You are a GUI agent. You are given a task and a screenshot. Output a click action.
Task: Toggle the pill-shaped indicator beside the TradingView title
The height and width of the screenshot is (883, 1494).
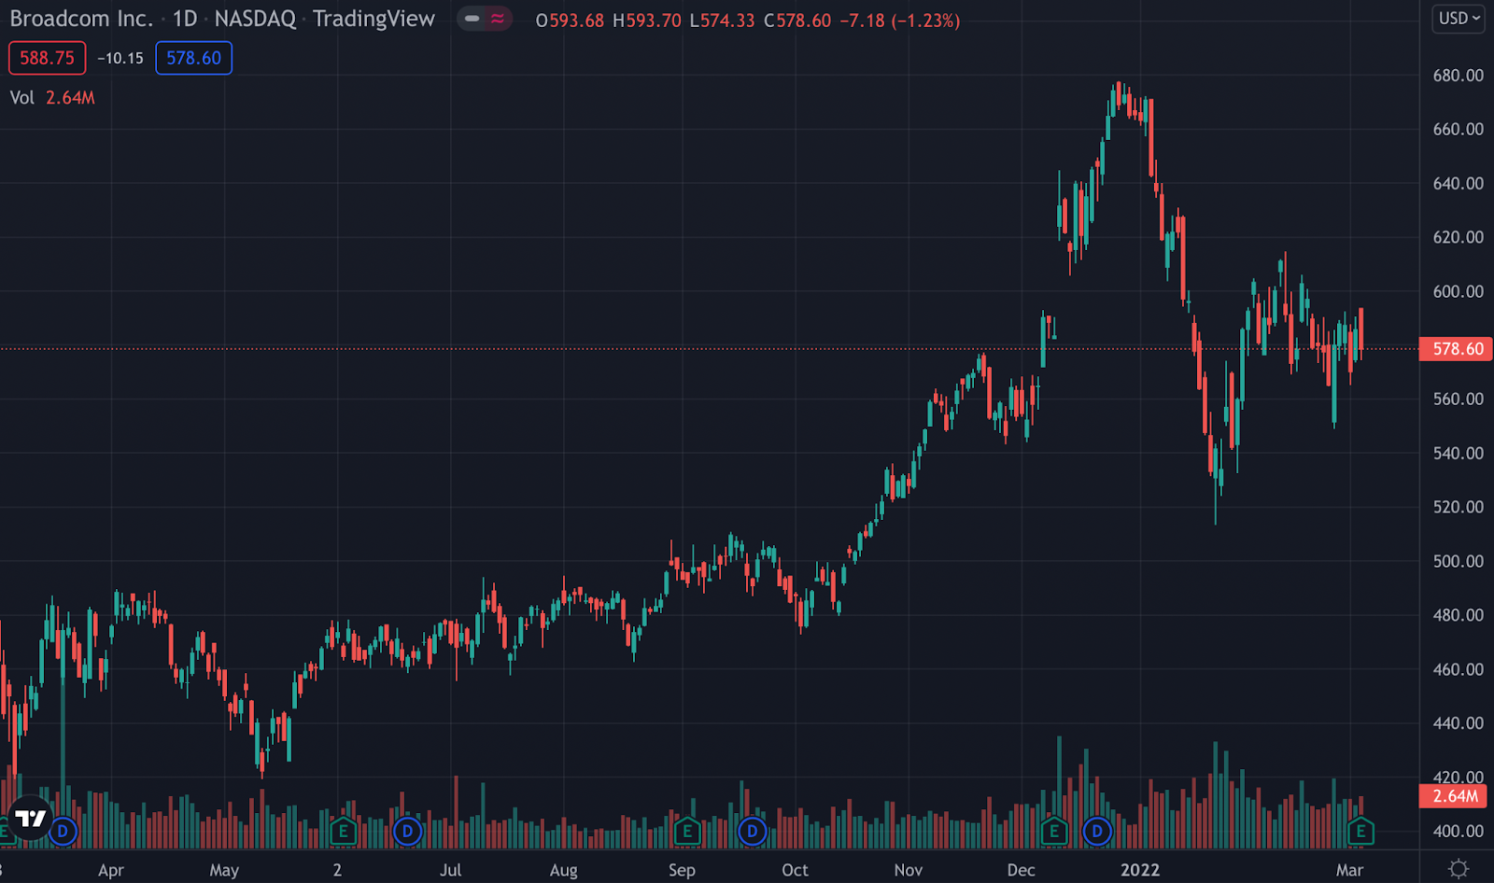[485, 19]
